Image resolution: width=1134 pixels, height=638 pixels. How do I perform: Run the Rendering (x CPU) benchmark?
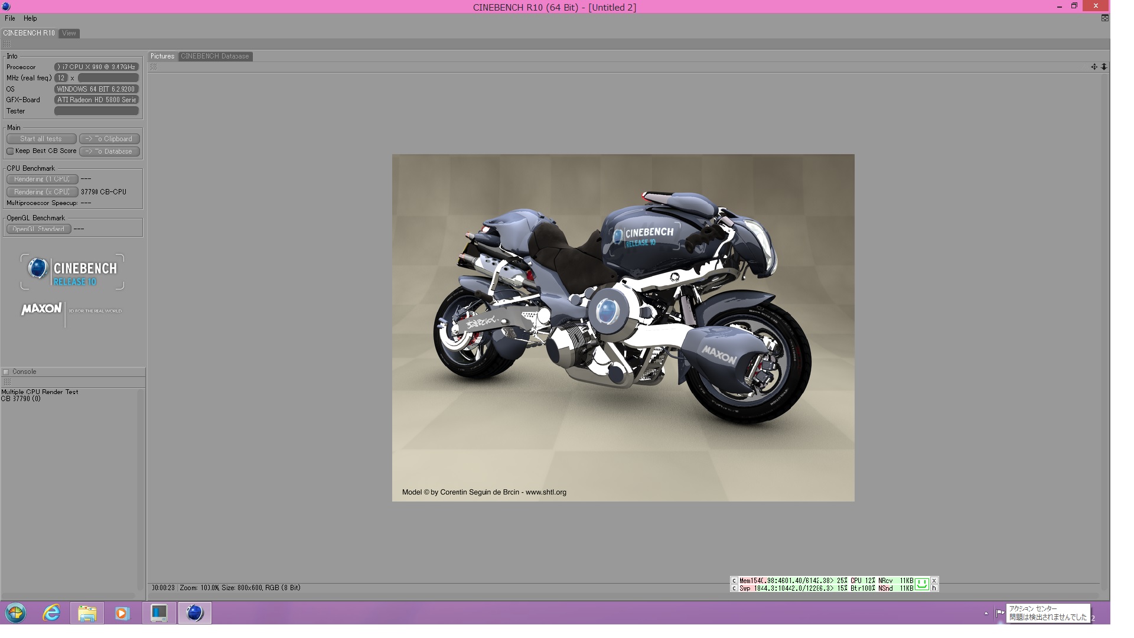click(42, 192)
